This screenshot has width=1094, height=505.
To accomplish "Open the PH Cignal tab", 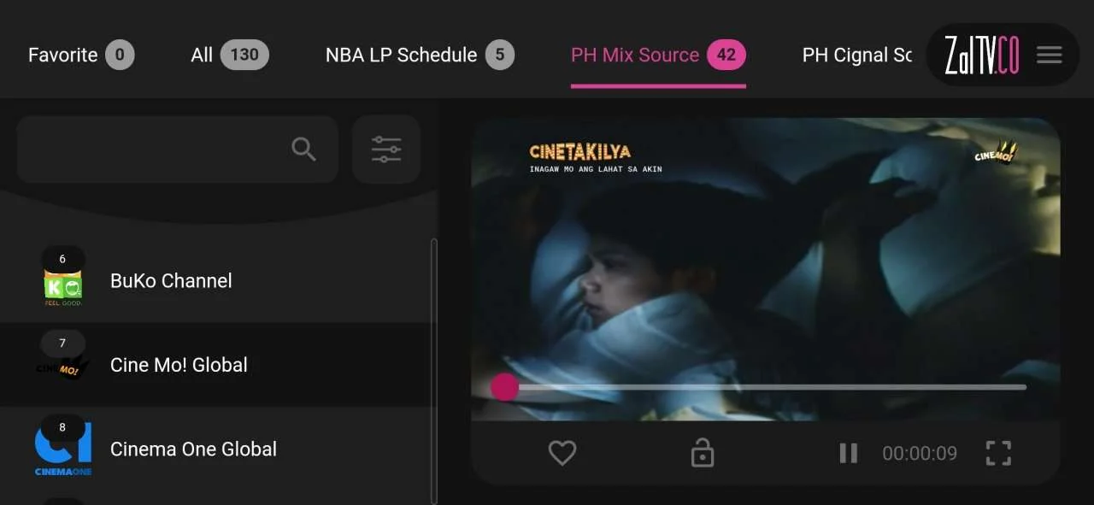I will point(857,56).
